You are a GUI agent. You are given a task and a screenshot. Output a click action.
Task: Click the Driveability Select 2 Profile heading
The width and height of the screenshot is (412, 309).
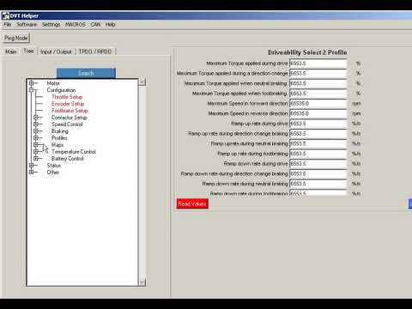click(307, 52)
